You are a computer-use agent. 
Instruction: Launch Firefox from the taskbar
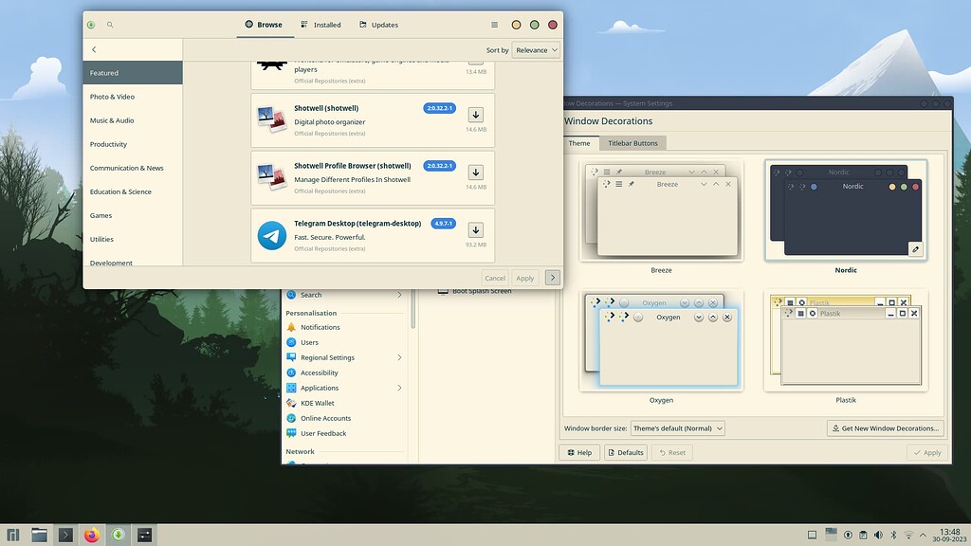coord(92,534)
